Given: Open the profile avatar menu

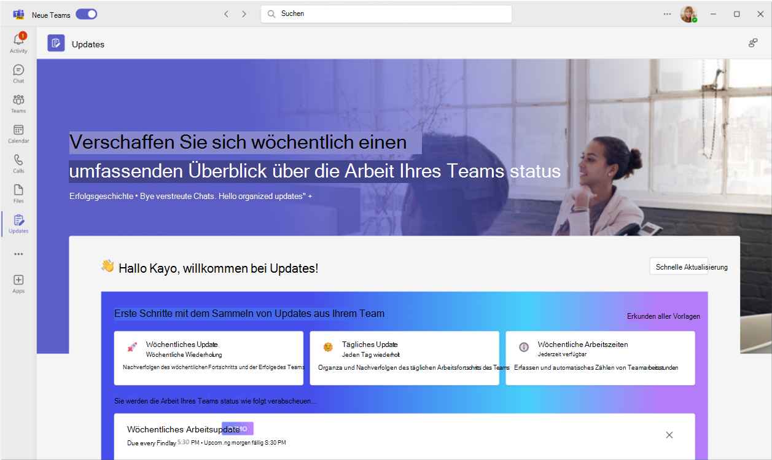Looking at the screenshot, I should (x=688, y=14).
